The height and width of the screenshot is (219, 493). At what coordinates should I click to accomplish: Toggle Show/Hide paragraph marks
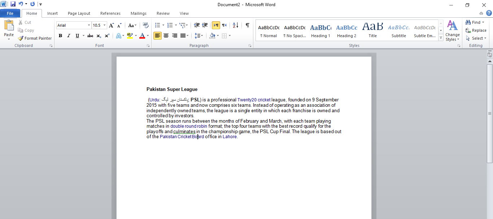(x=247, y=25)
